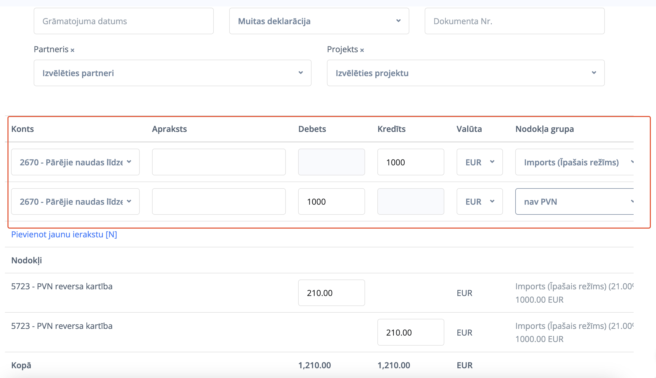Click the Grāmatojuma datums input field

pyautogui.click(x=124, y=21)
